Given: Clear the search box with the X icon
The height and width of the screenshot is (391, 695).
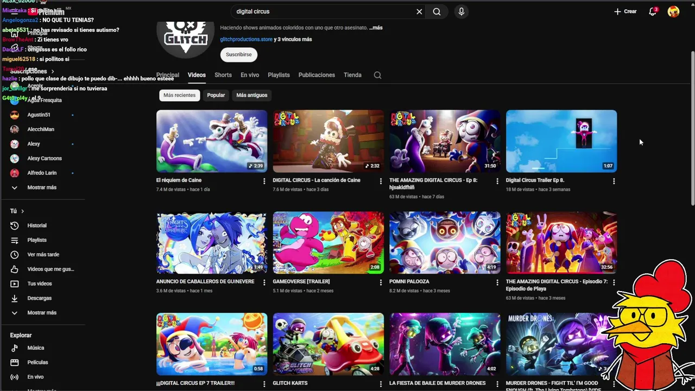Looking at the screenshot, I should [x=419, y=11].
